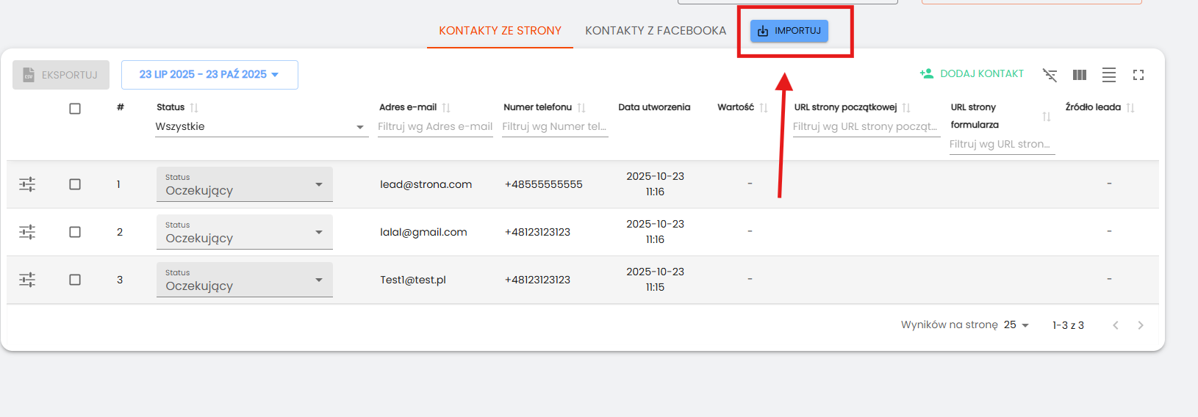The height and width of the screenshot is (417, 1198).
Task: Open the date range picker 23 LIP 2025
Action: [x=209, y=75]
